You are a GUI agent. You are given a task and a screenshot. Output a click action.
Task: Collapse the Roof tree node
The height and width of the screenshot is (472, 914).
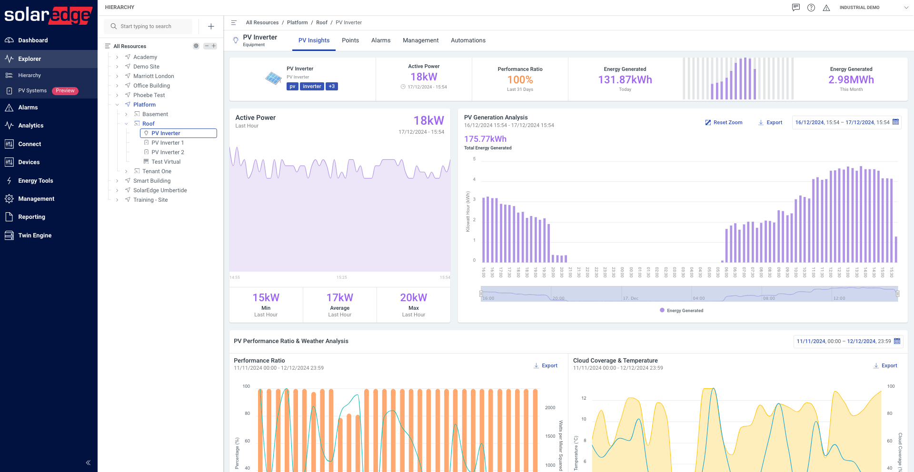[126, 124]
